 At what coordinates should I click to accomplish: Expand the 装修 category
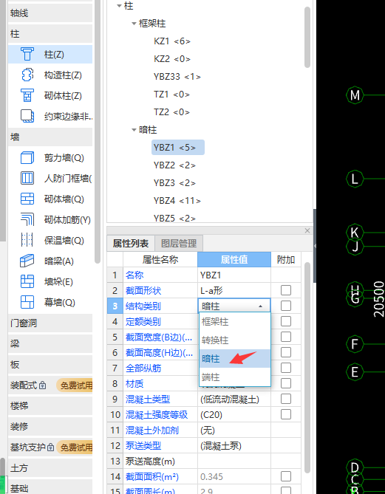click(x=50, y=427)
